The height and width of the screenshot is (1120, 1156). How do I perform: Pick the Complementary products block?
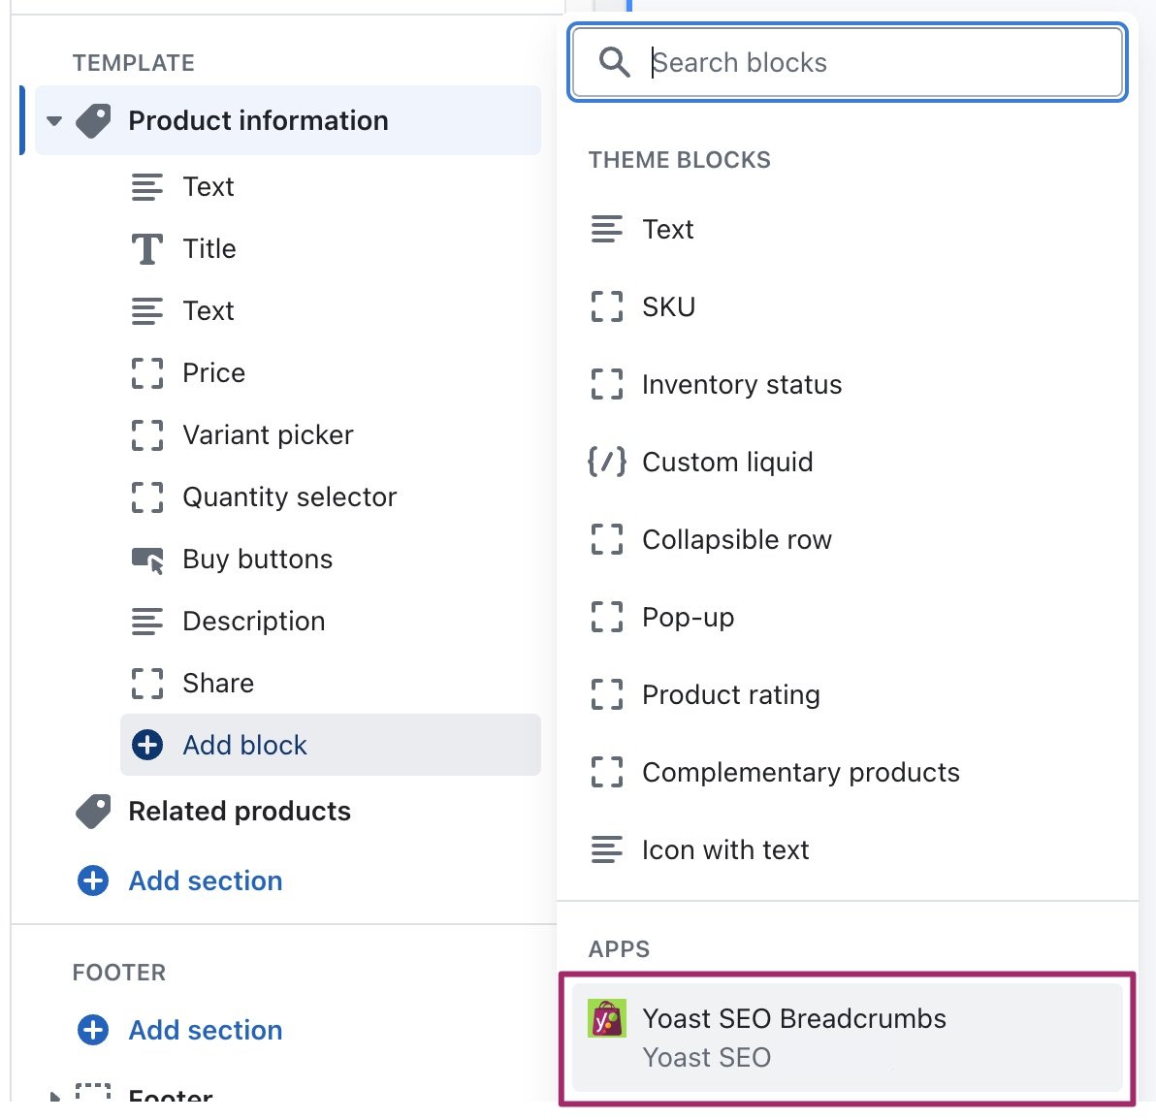[x=800, y=773]
